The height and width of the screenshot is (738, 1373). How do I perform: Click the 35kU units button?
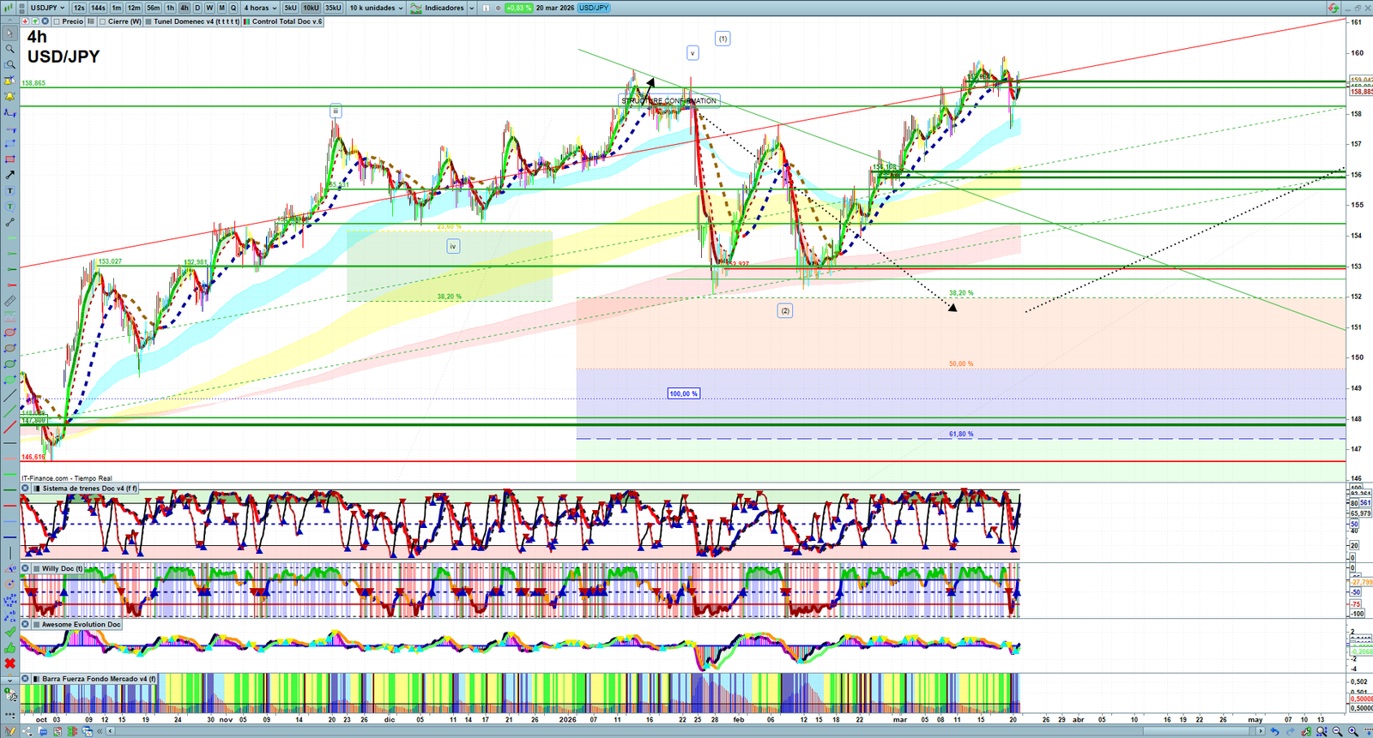click(333, 8)
